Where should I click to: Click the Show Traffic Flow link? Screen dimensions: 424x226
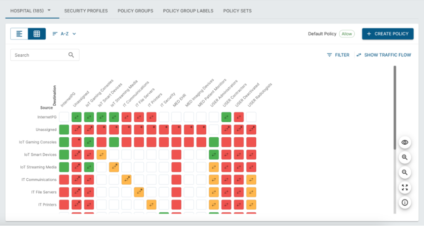(383, 55)
